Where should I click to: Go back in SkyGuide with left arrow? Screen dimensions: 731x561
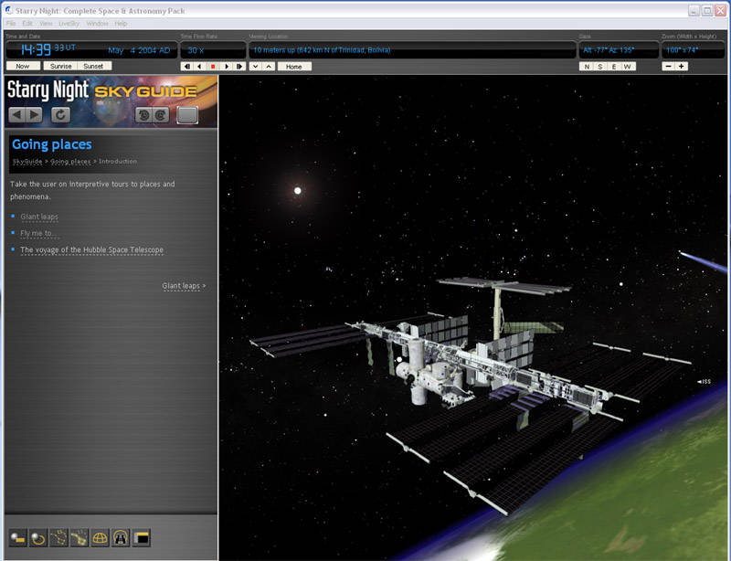pyautogui.click(x=17, y=115)
